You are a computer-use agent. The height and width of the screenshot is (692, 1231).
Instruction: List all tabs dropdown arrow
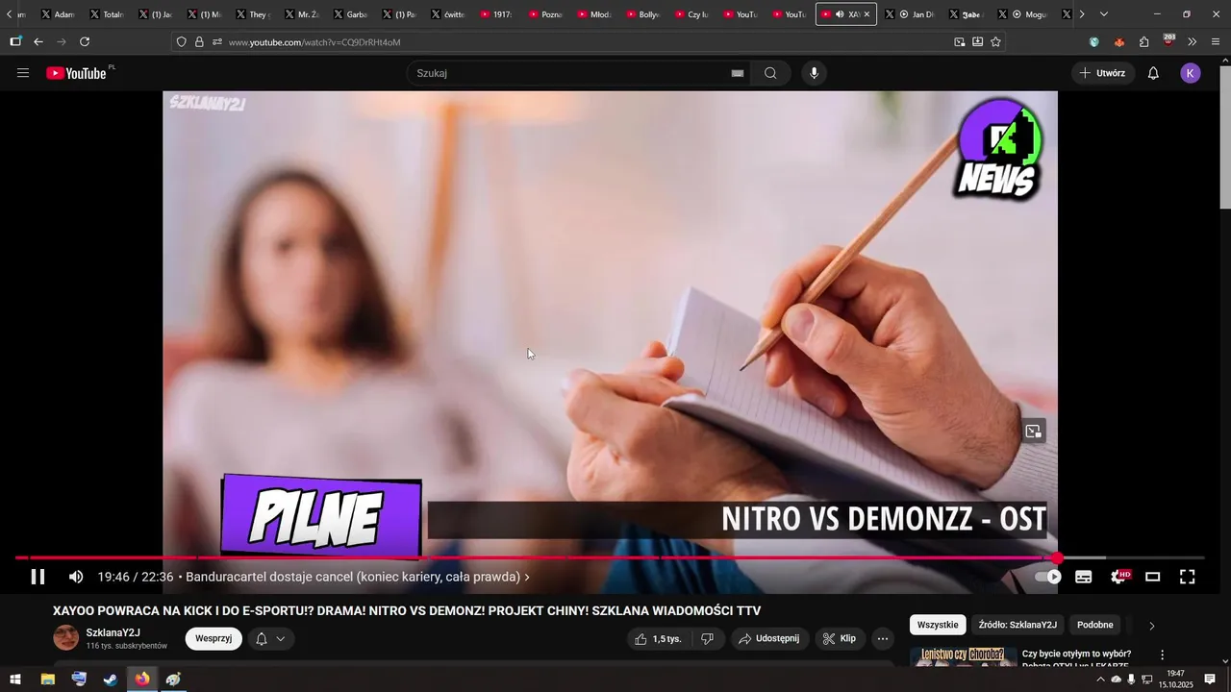[x=1103, y=14]
